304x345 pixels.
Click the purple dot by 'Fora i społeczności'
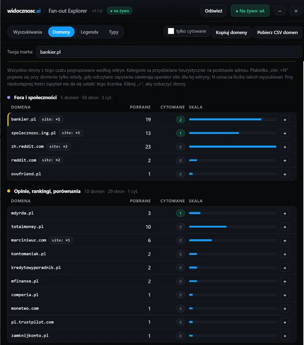pos(9,97)
